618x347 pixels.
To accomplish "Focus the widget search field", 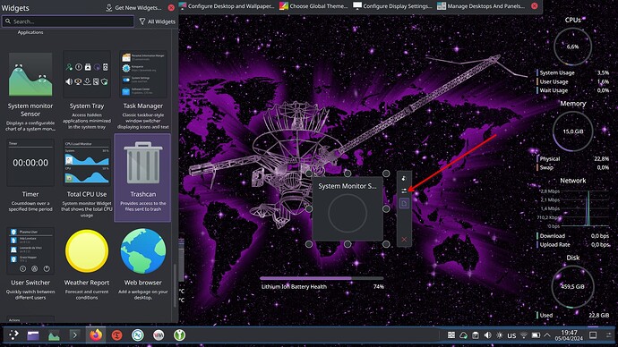I will click(68, 21).
